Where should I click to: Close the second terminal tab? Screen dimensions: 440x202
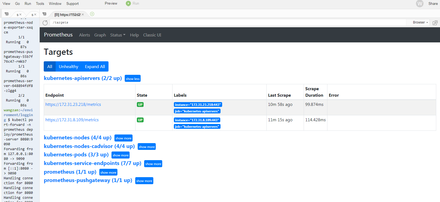coord(35,15)
